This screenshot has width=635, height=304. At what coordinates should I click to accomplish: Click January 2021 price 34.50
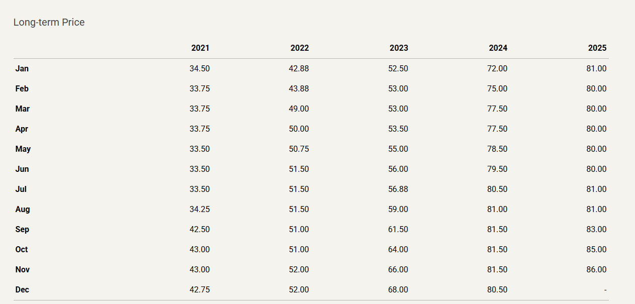point(200,68)
